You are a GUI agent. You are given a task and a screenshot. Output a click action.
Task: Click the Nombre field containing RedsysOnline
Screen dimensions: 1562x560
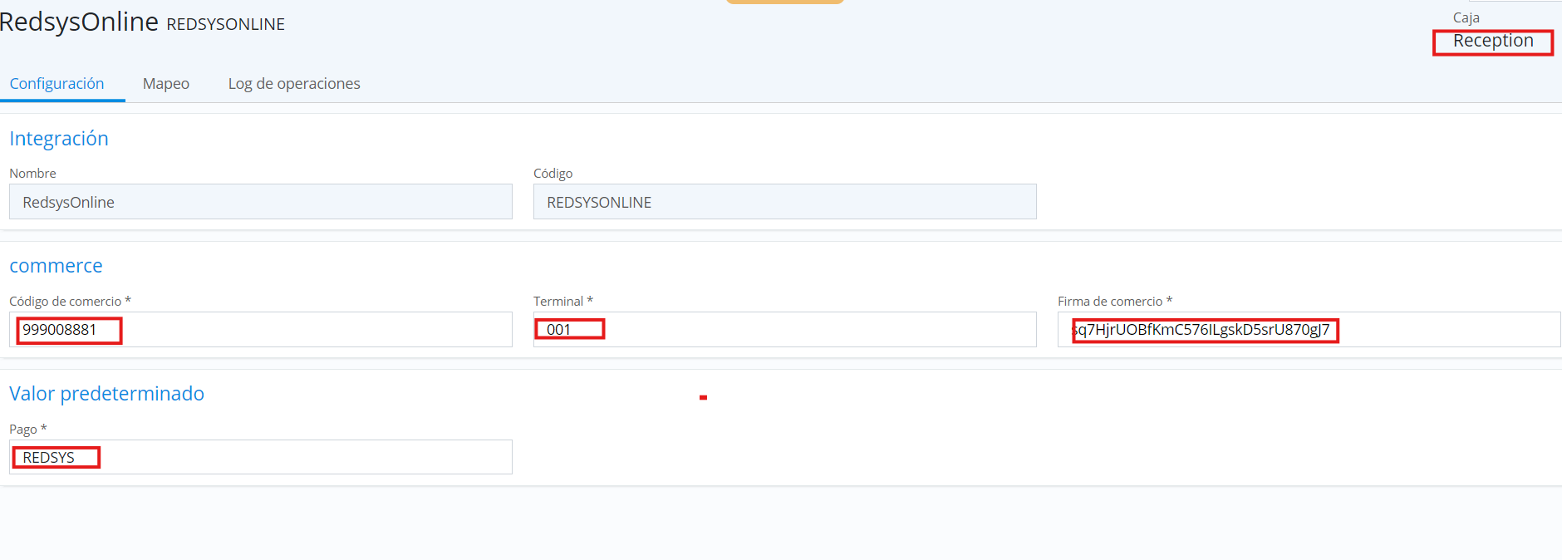point(260,202)
